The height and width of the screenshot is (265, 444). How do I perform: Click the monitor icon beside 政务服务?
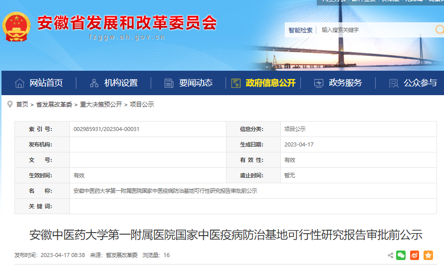point(319,83)
